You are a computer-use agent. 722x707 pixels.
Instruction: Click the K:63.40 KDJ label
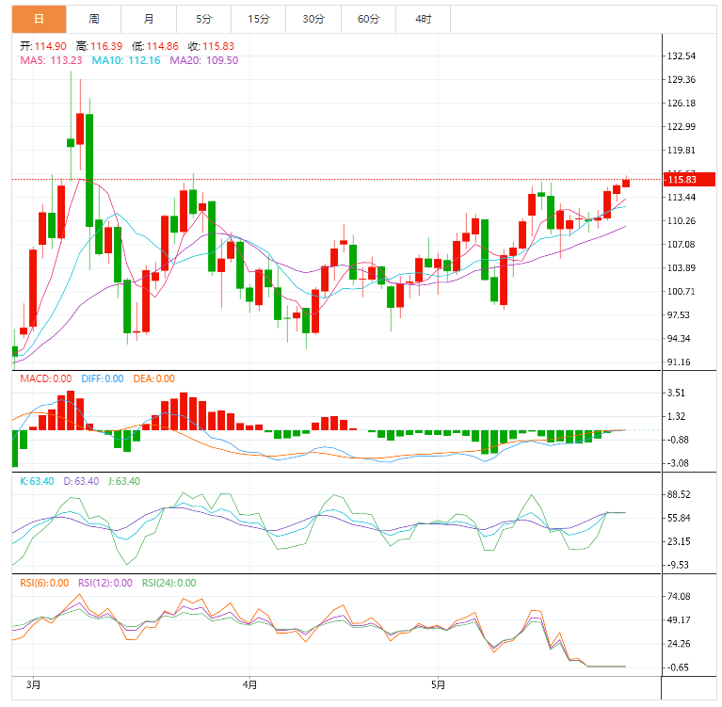coord(37,481)
